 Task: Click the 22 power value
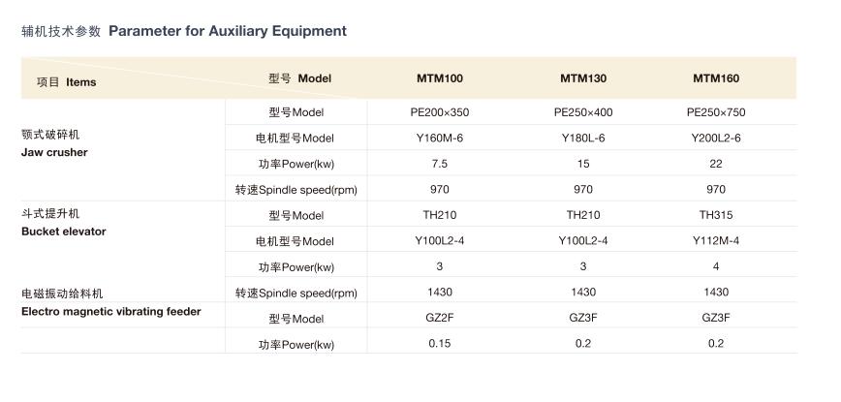716,164
